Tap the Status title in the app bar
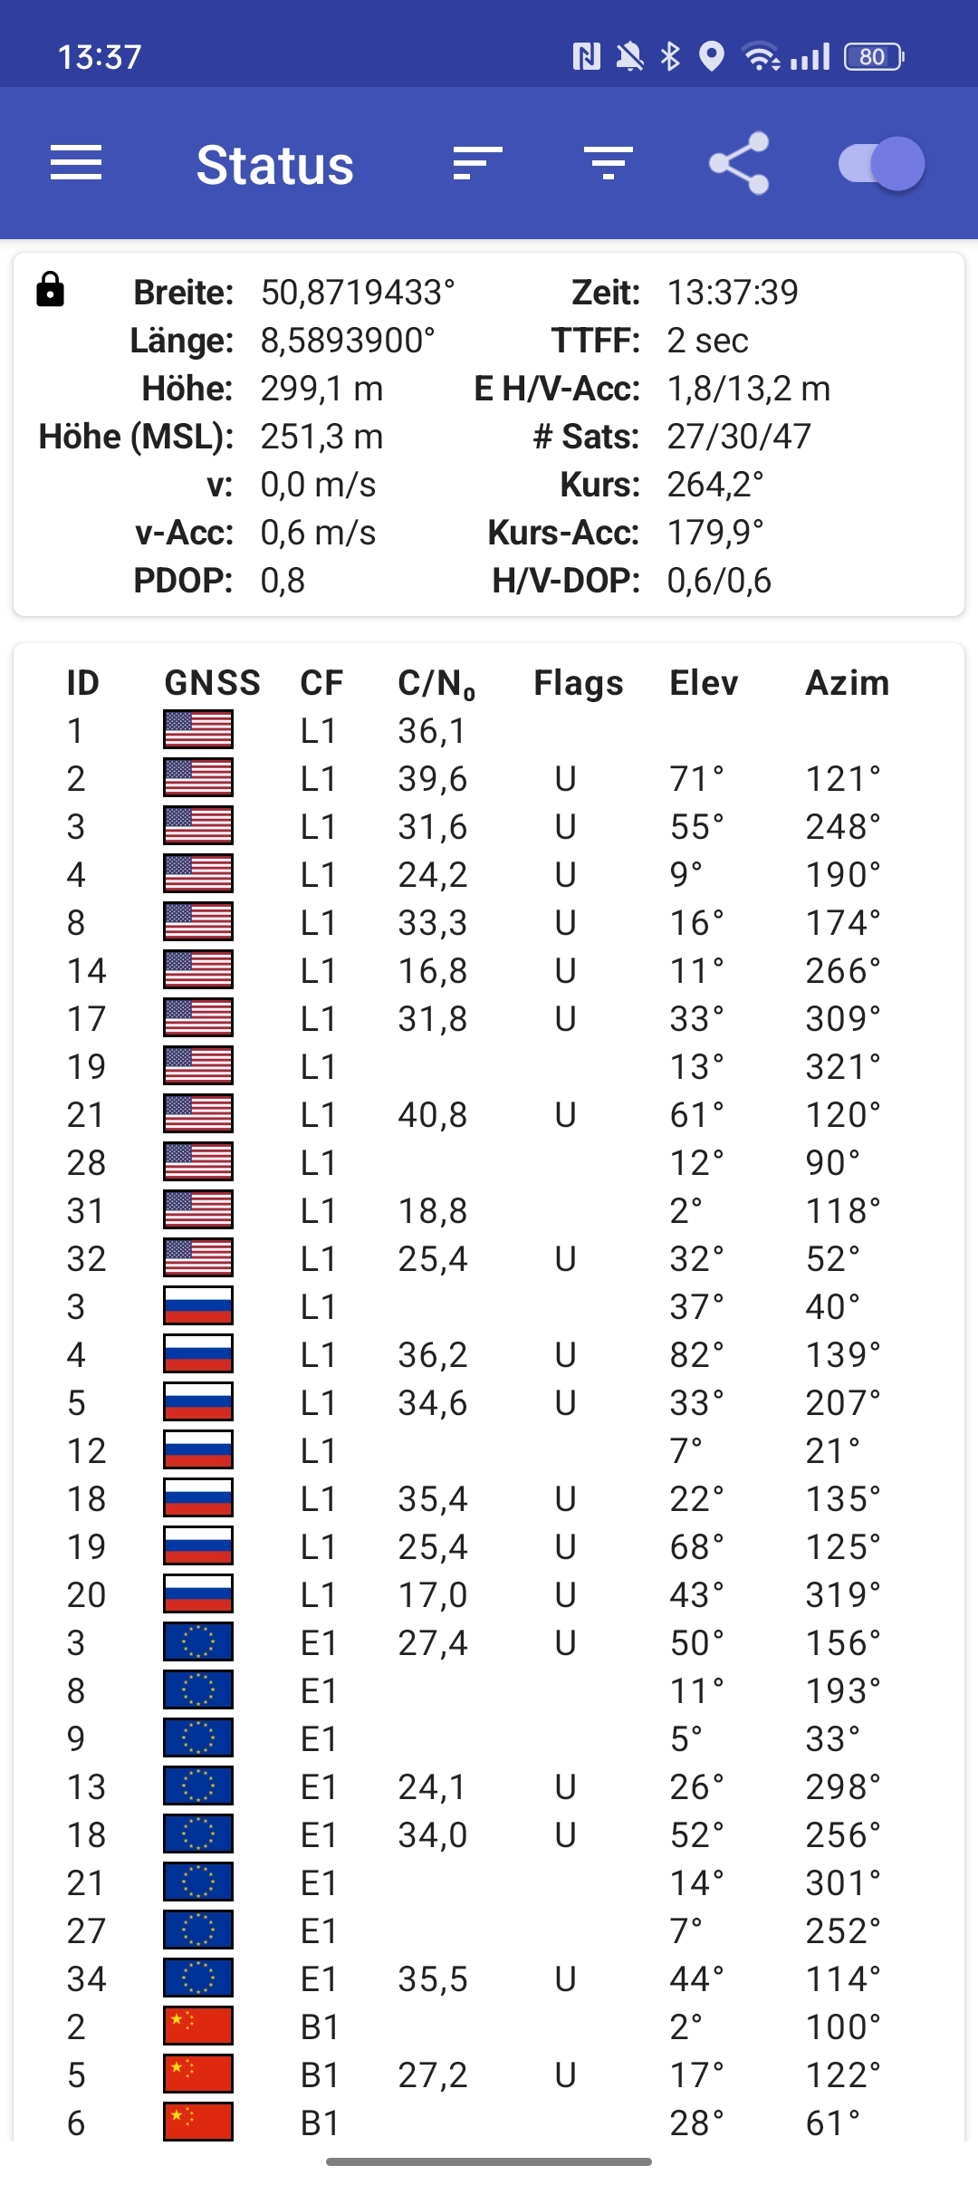Viewport: 978px width, 2185px height. (x=275, y=165)
